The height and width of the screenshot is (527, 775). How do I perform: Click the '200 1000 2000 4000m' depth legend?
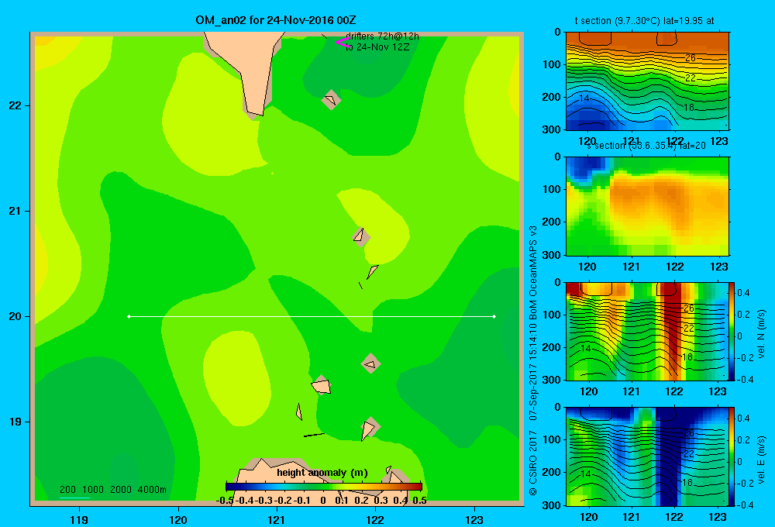tap(113, 490)
